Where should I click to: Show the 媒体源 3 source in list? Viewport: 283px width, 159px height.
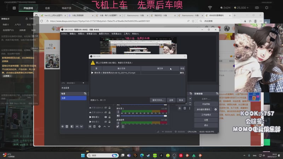point(105,122)
